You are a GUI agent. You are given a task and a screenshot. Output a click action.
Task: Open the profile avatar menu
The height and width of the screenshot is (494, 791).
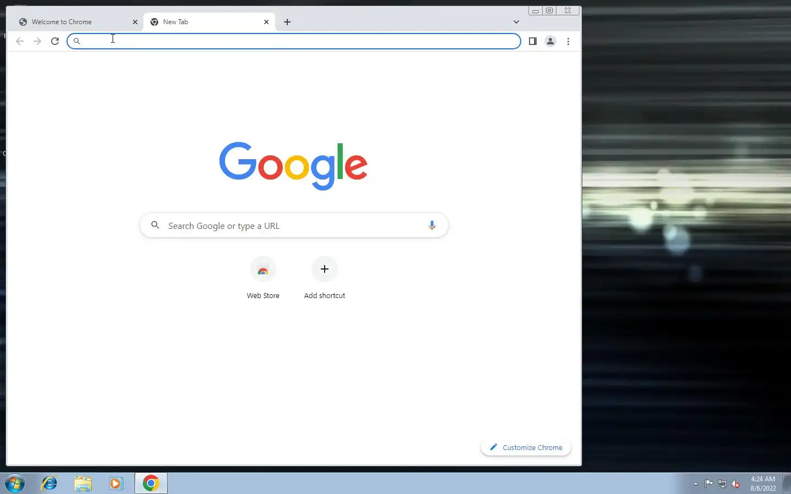(550, 41)
